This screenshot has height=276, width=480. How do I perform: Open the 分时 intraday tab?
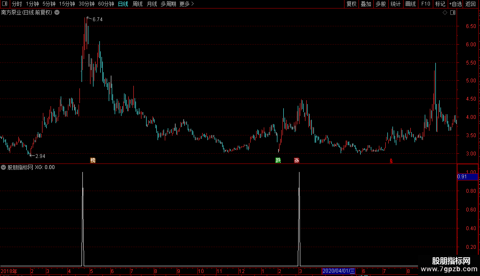click(17, 4)
